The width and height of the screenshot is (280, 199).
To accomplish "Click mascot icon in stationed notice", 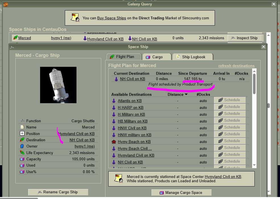I will coord(119,179).
